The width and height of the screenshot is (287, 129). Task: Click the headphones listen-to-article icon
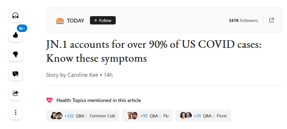pos(16,16)
